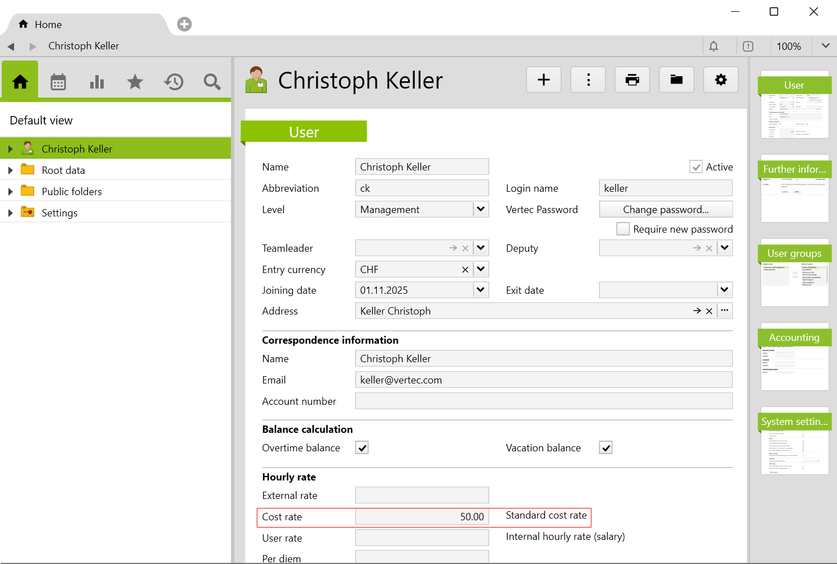This screenshot has height=564, width=837.
Task: Open the gear settings button in header
Action: (x=720, y=80)
